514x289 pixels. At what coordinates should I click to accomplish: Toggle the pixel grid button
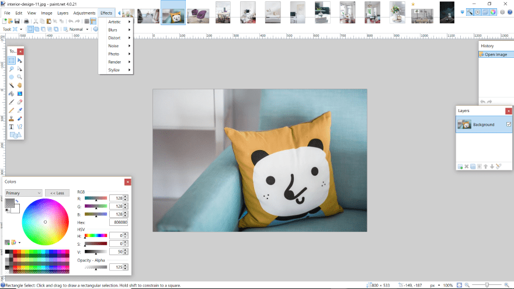[x=86, y=21]
